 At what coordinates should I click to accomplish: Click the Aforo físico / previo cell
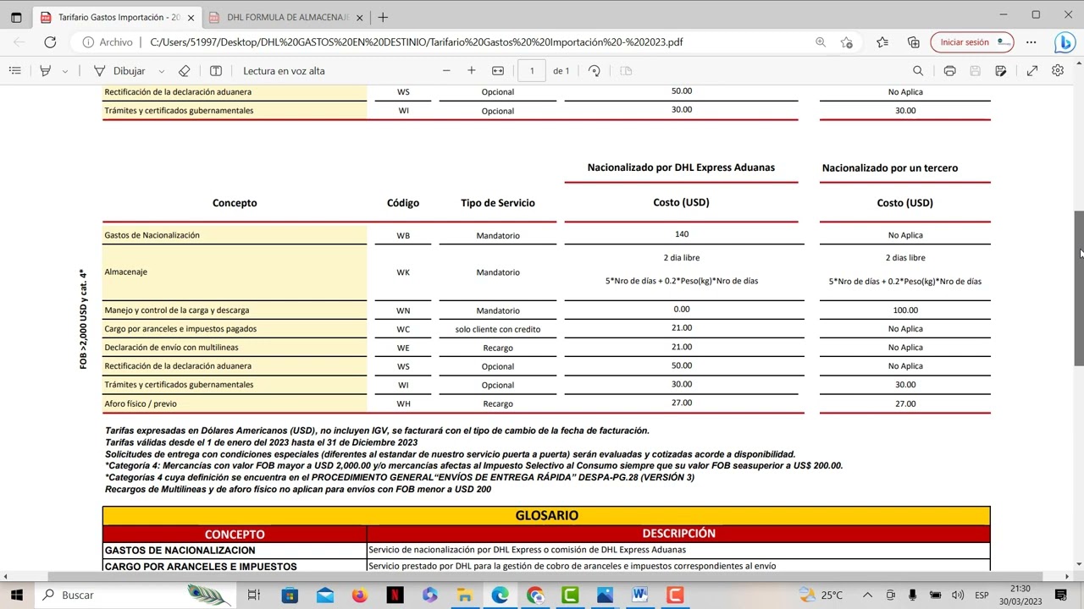(235, 403)
